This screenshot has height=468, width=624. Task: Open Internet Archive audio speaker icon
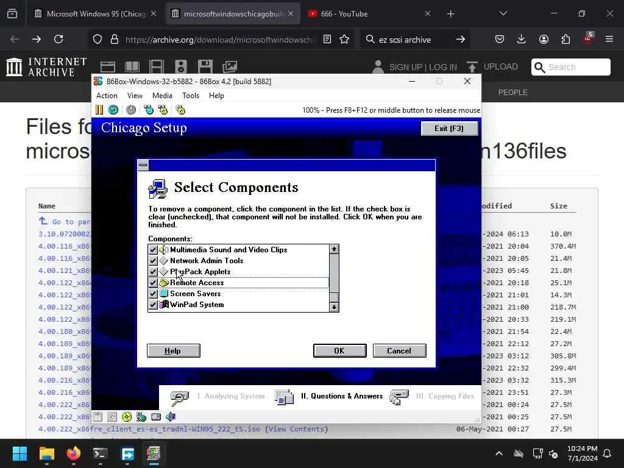180,66
